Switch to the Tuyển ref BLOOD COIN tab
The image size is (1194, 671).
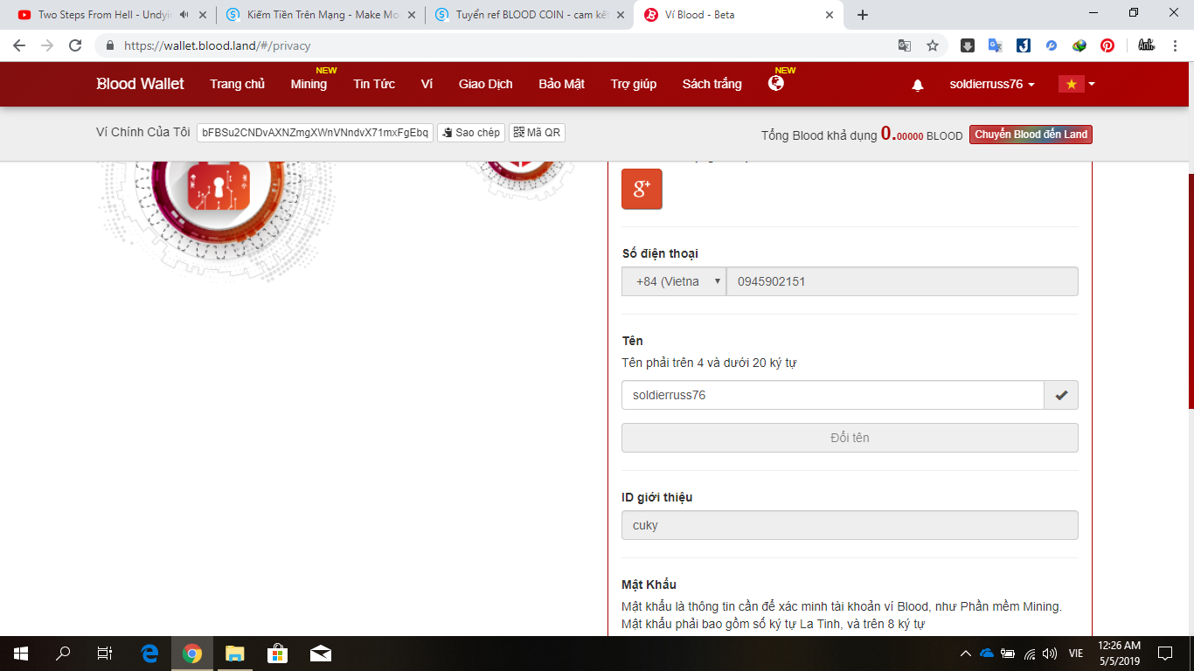528,15
